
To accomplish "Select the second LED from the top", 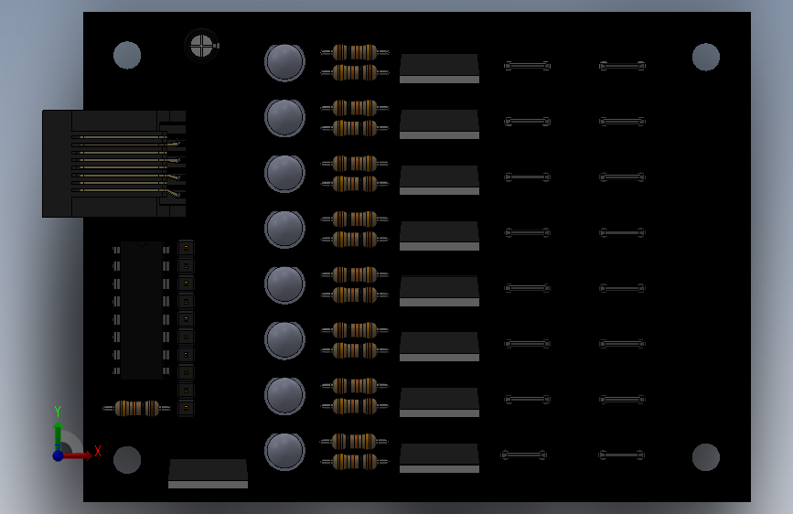I will [x=284, y=118].
